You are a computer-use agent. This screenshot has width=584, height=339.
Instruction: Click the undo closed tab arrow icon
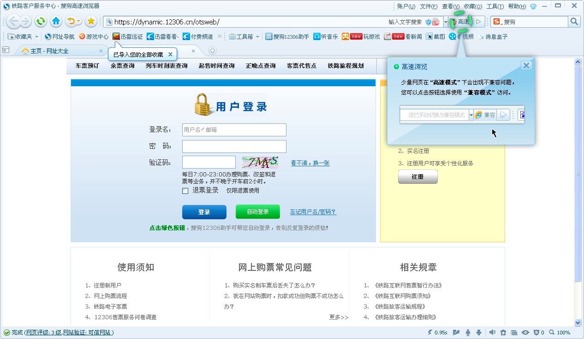[x=72, y=21]
